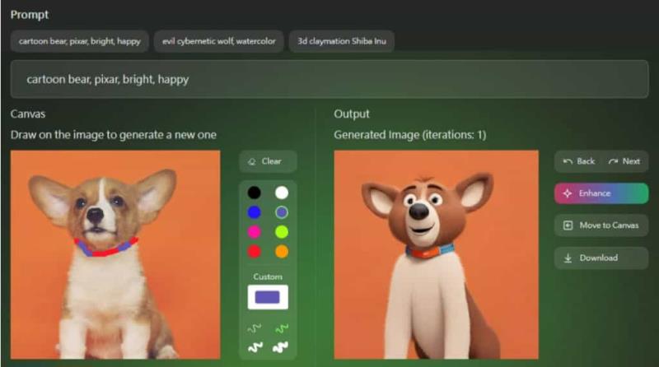Click the generated bear output image

coord(437,254)
